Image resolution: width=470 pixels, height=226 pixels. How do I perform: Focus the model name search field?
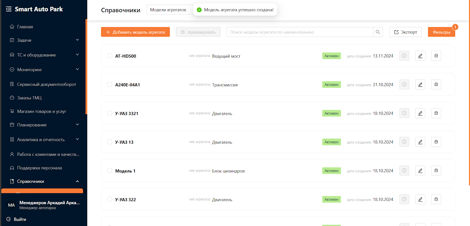(300, 32)
